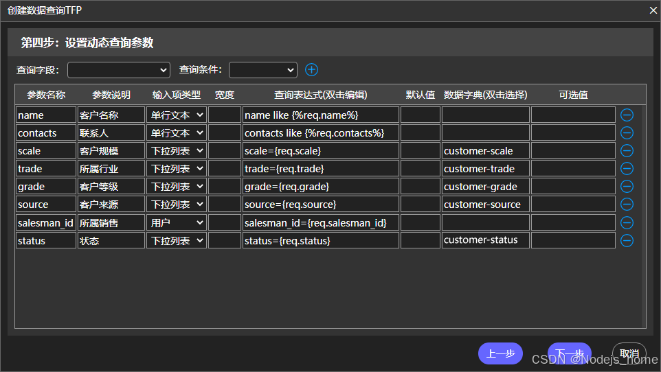Screen dimensions: 661x372
Task: Select the customer-scale dictionary field
Action: pyautogui.click(x=486, y=151)
